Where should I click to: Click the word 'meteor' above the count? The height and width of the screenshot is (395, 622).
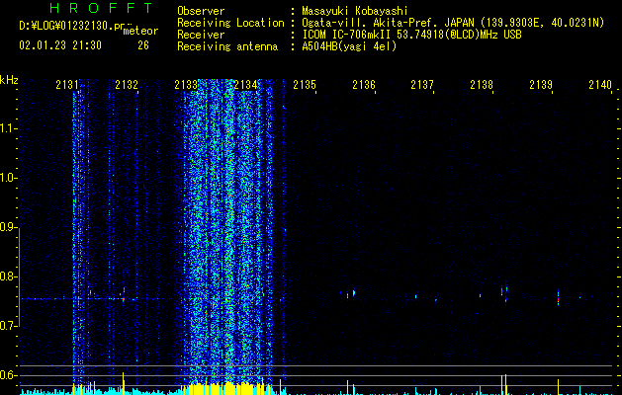(x=140, y=31)
